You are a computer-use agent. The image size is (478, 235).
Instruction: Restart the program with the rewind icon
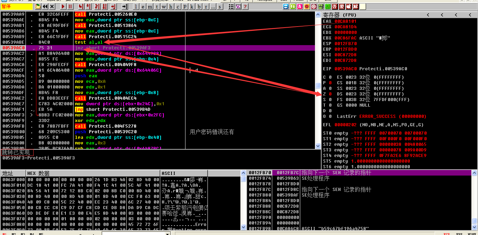pos(45,7)
